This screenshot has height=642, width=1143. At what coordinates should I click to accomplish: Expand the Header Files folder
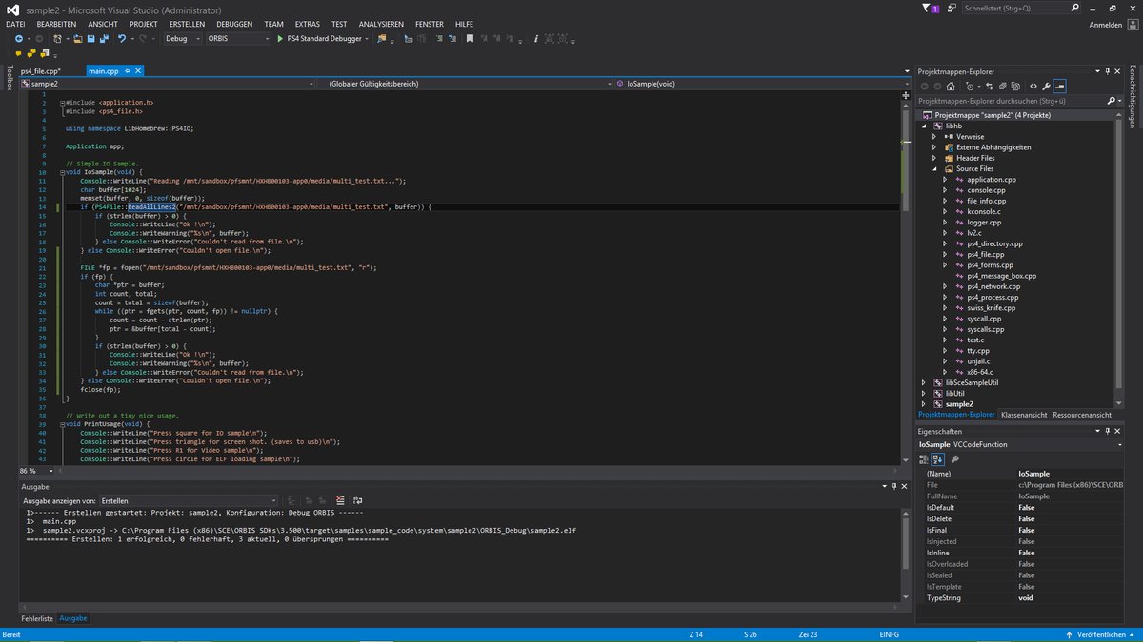[934, 158]
